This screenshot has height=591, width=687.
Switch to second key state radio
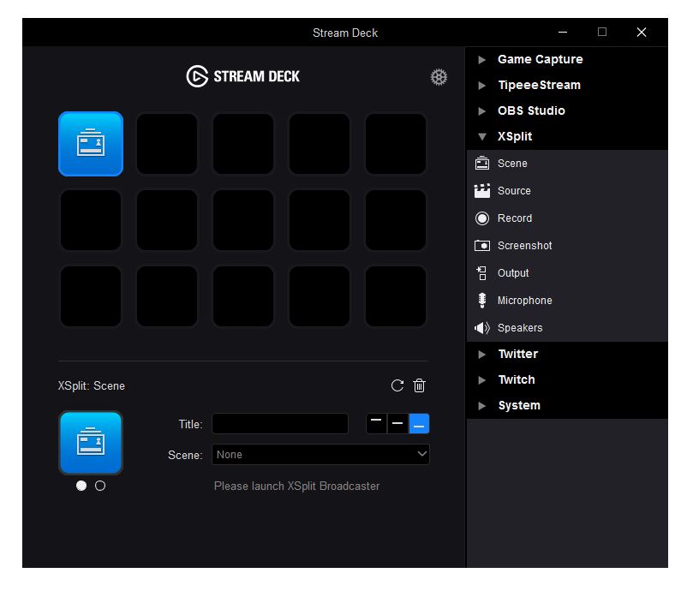tap(100, 486)
